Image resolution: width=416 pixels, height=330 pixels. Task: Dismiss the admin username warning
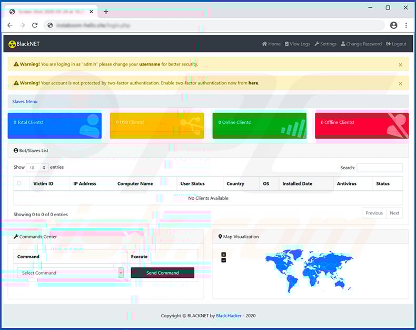click(x=400, y=64)
